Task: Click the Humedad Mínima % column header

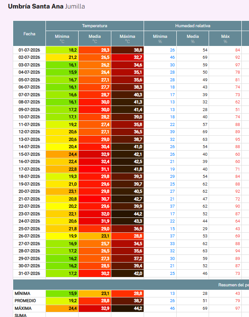Action: pyautogui.click(x=160, y=39)
